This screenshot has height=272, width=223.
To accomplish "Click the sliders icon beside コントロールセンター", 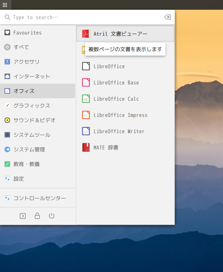I will 7,198.
